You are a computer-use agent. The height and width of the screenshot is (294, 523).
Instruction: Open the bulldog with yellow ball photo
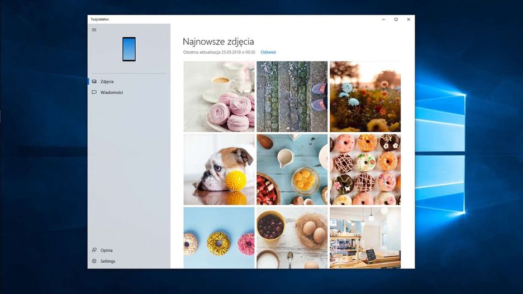pyautogui.click(x=219, y=170)
